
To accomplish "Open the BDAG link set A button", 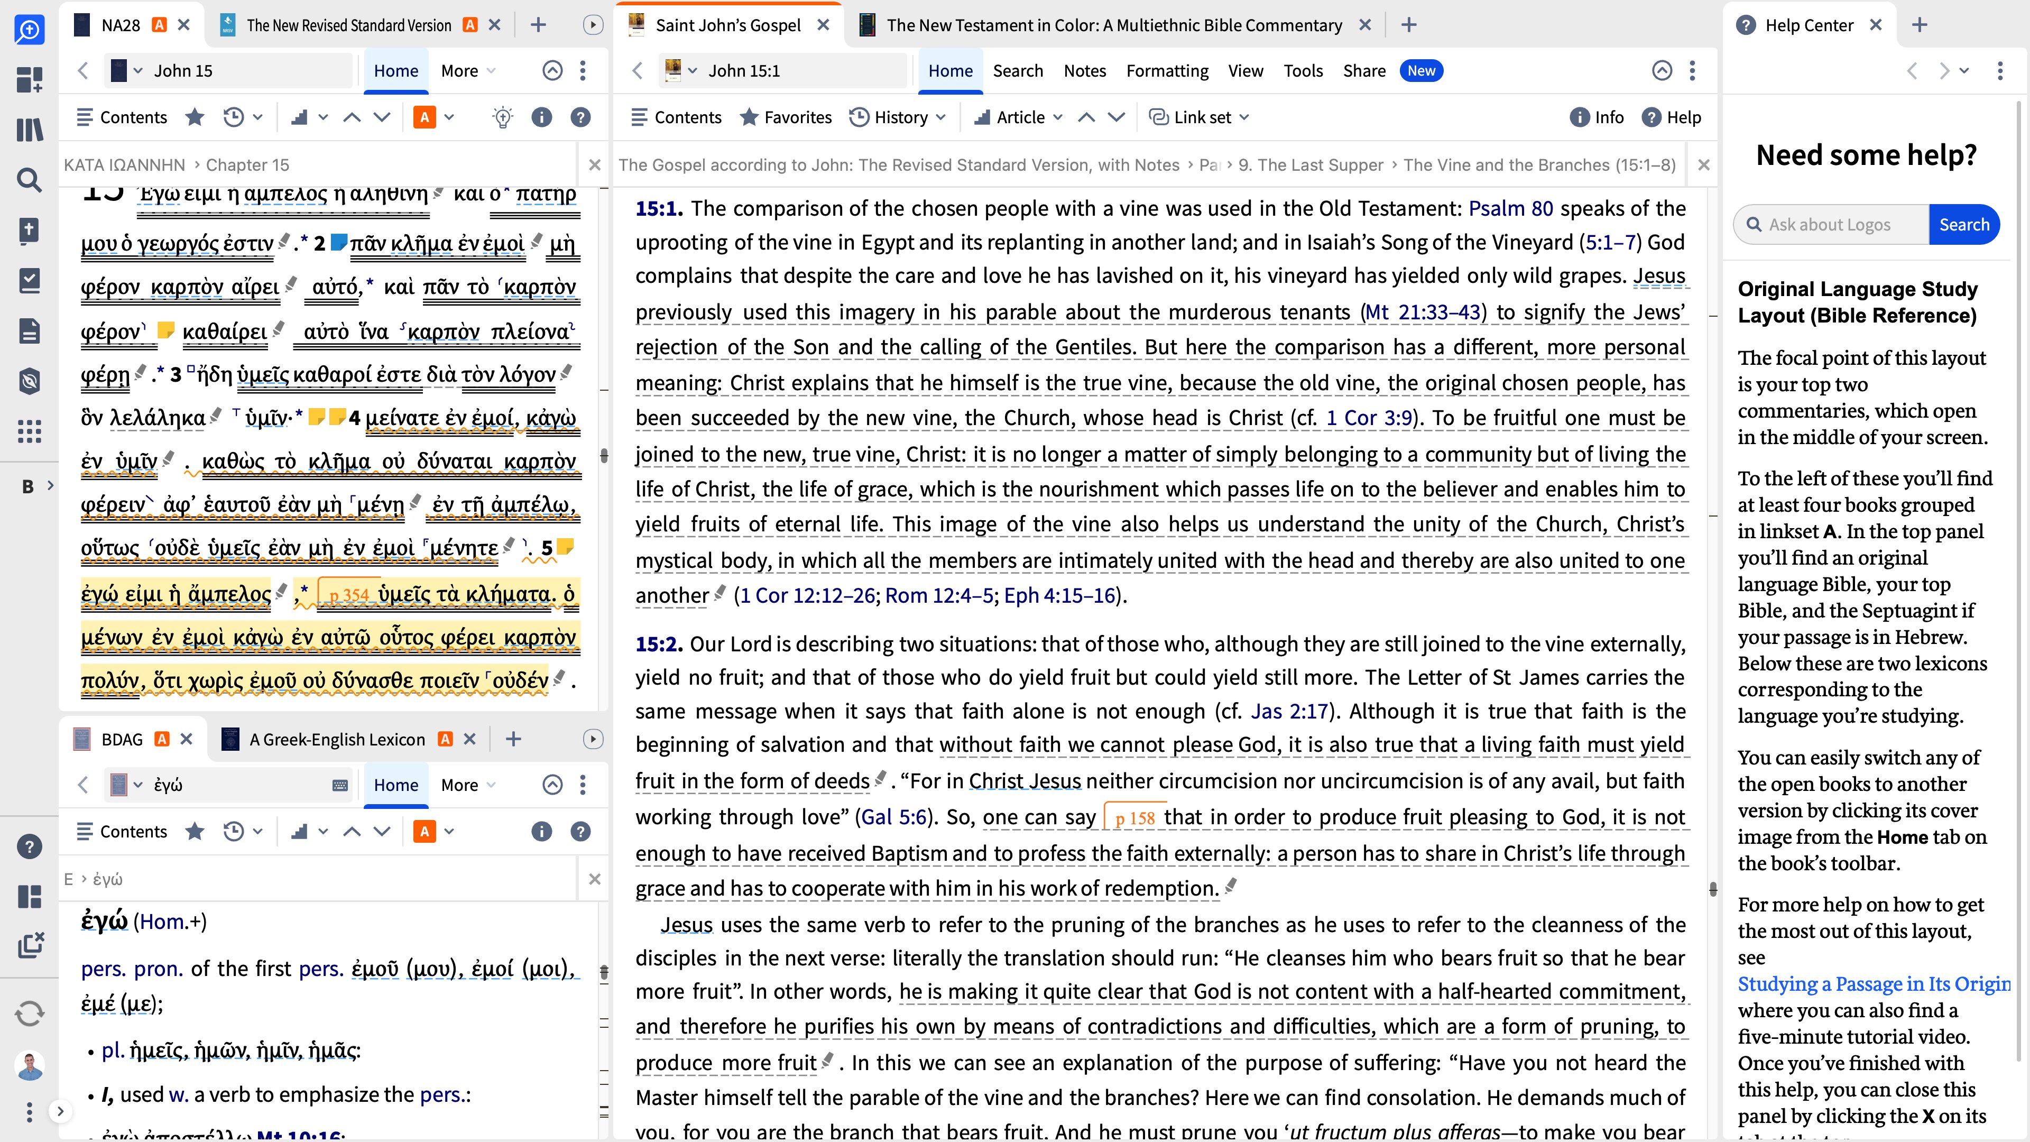I will tap(425, 832).
